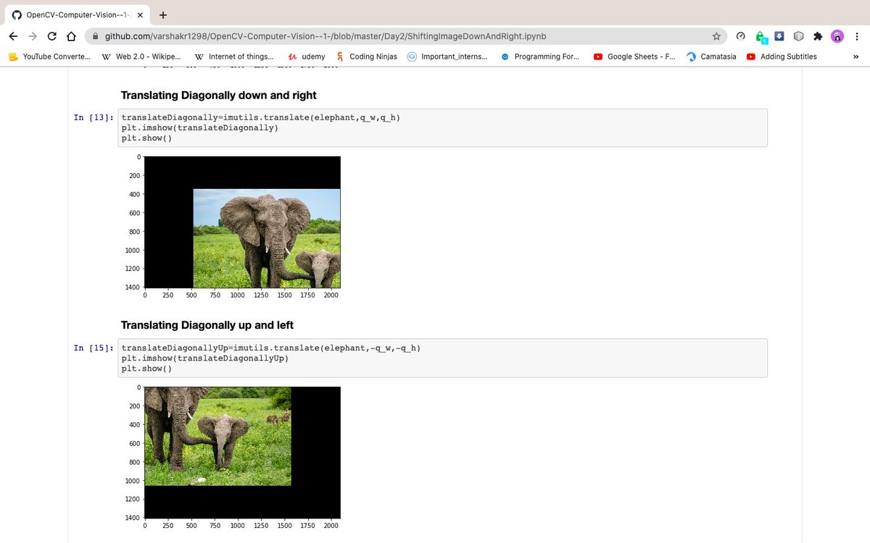Open the speedometer extension icon

(740, 35)
